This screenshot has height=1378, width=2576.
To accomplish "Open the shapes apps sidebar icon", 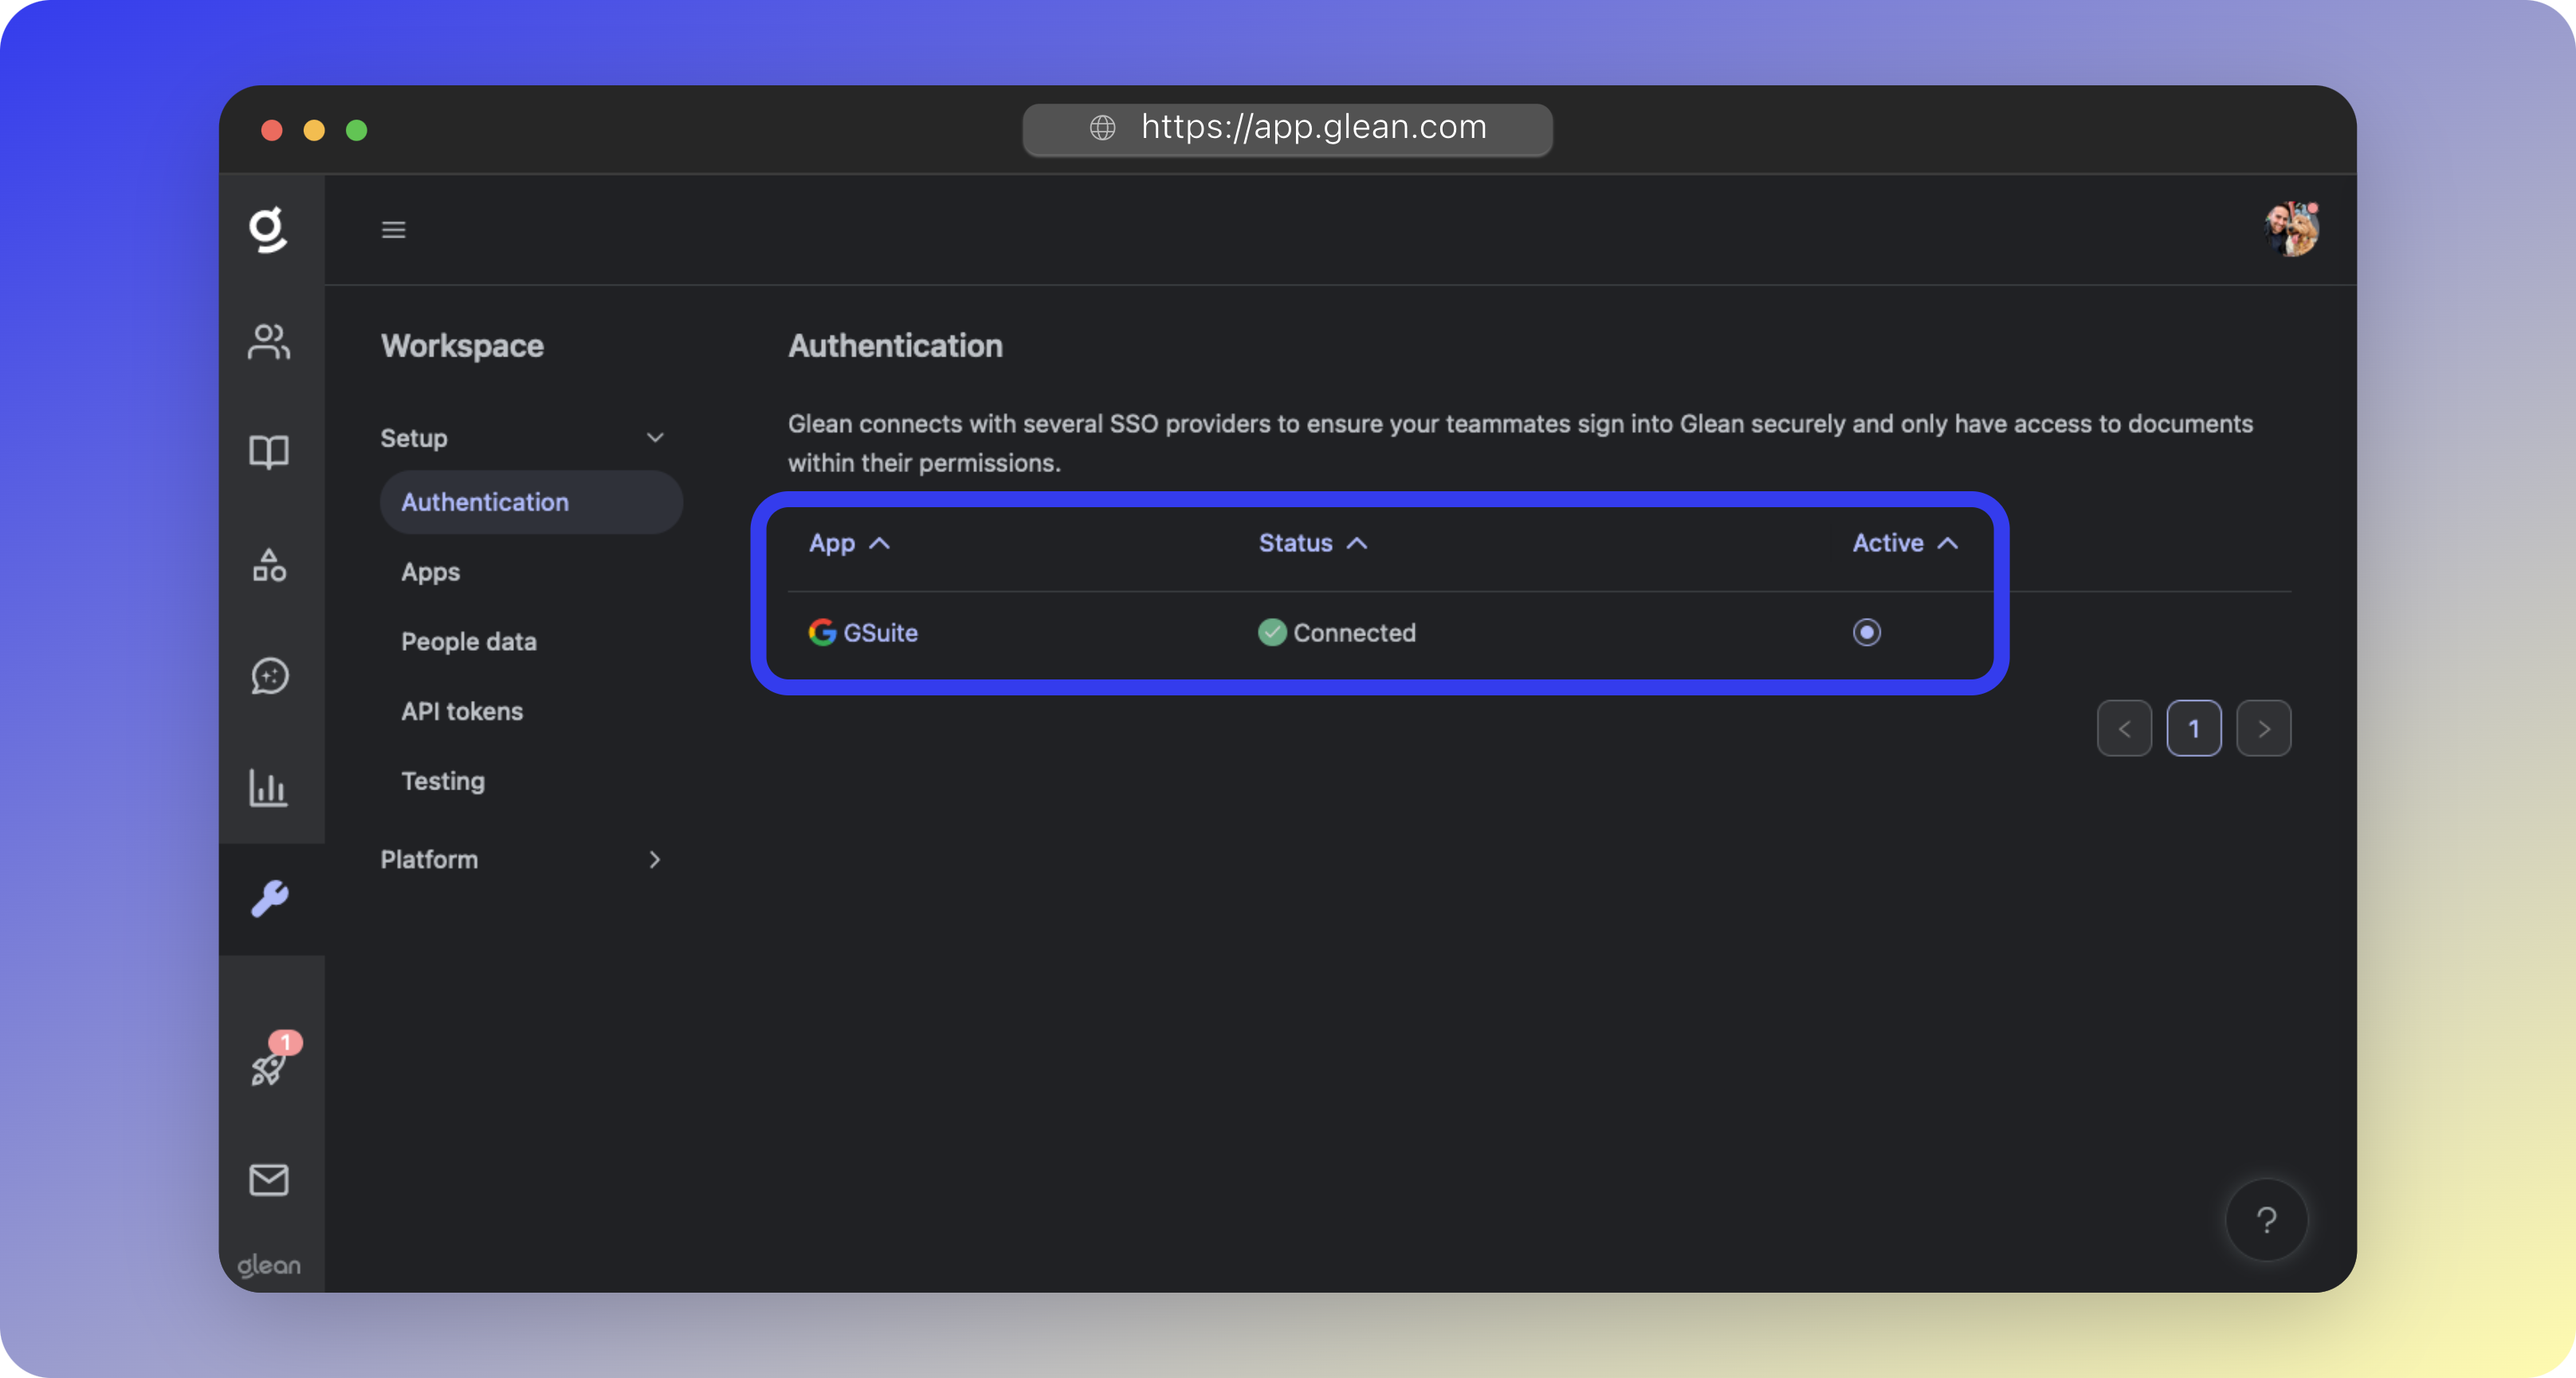I will pos(268,565).
